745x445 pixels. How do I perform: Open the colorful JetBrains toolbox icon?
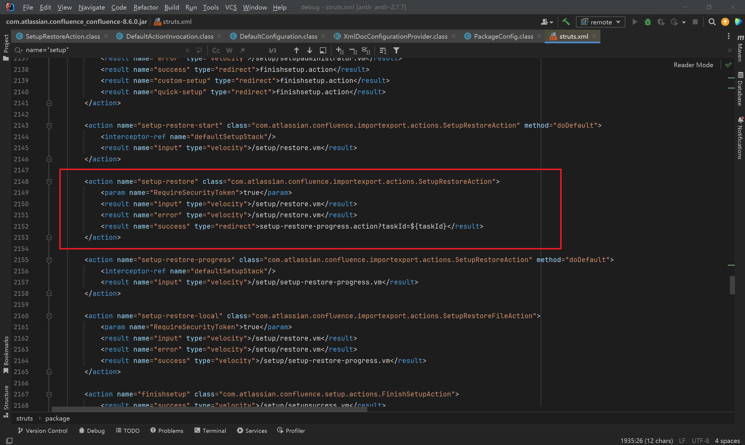(738, 22)
